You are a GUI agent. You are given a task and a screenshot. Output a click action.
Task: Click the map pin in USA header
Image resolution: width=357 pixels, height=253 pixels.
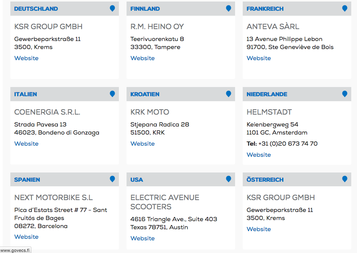click(x=229, y=179)
